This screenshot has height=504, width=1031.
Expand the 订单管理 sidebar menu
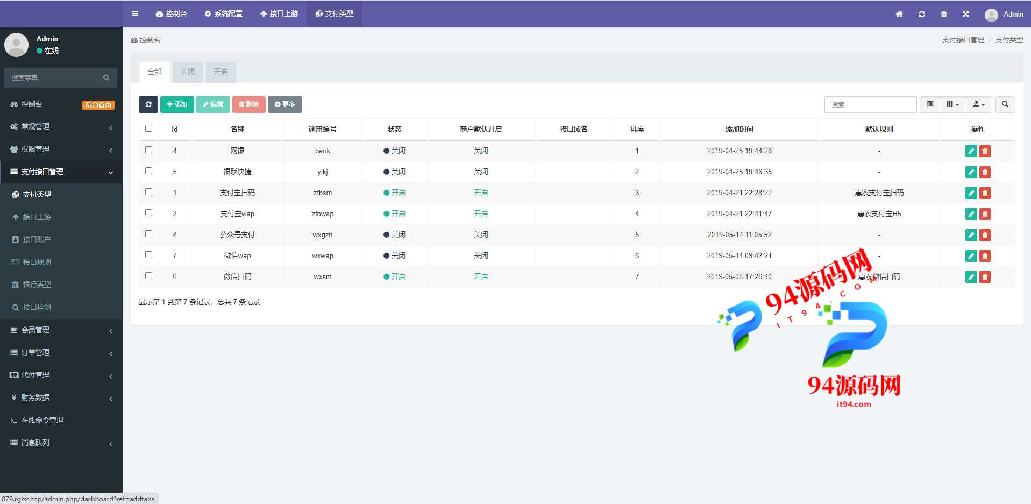click(x=61, y=353)
